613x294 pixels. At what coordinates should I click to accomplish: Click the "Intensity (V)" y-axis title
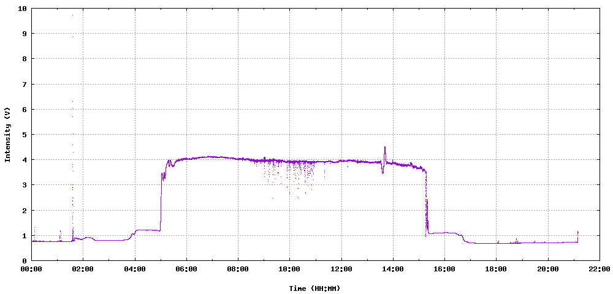(7, 137)
